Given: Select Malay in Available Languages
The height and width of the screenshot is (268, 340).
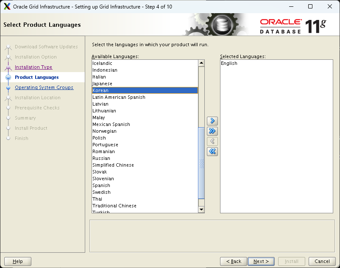Looking at the screenshot, I should pos(145,117).
